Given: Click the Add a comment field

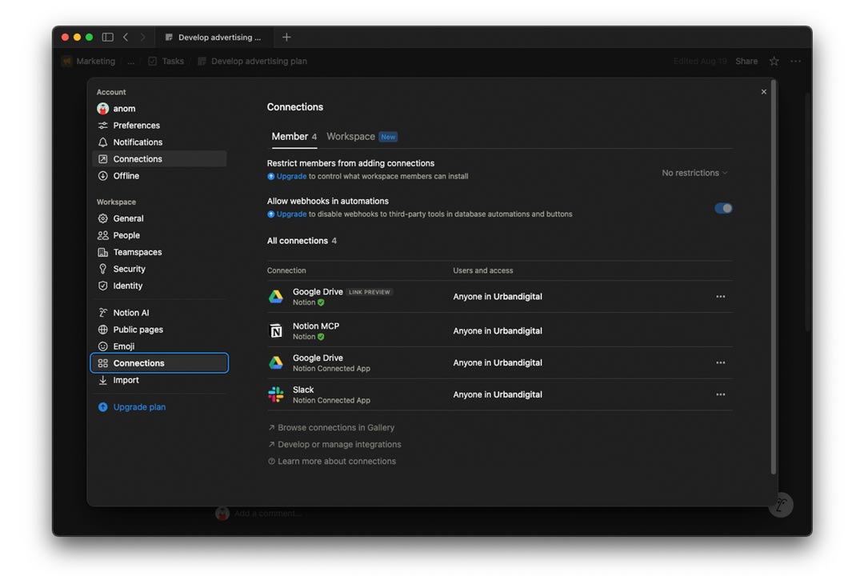Looking at the screenshot, I should [x=268, y=514].
